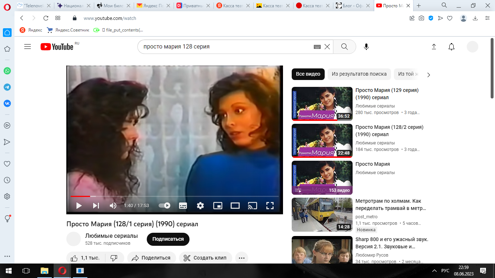Activate the miniplayer mode
Image resolution: width=495 pixels, height=278 pixels.
coord(218,206)
